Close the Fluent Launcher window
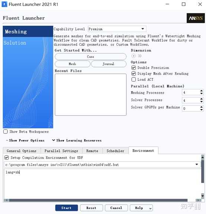206x214 pixels. [x=200, y=4]
